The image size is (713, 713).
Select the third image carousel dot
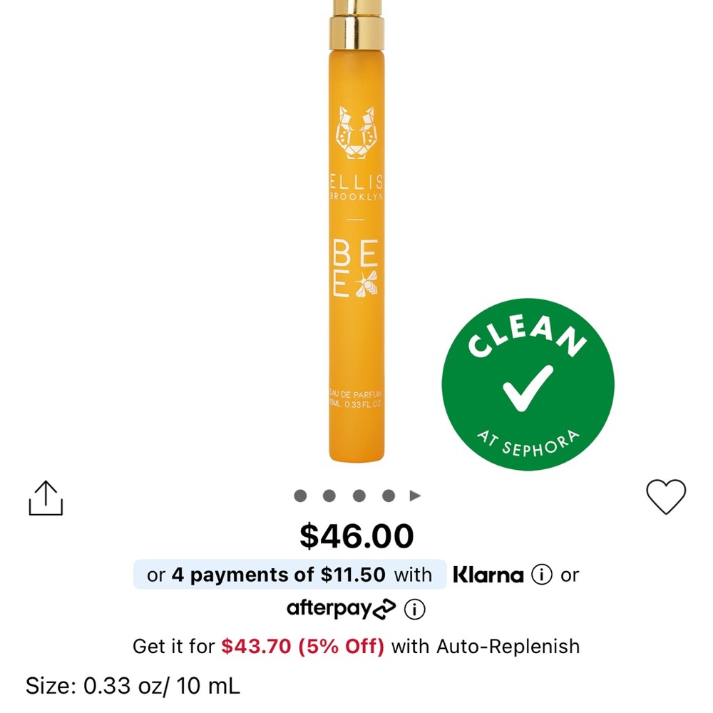359,496
